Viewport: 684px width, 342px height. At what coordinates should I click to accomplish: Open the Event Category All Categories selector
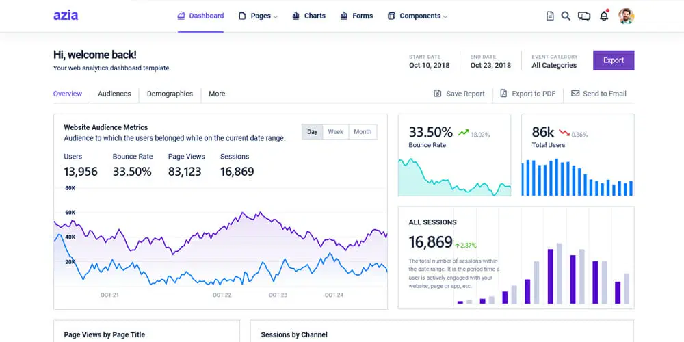[555, 62]
